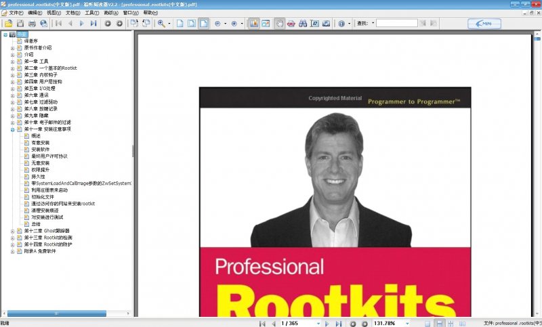542x327 pixels.
Task: Collapse the 第十一章 安装注意事项 bookmark
Action: [12, 129]
